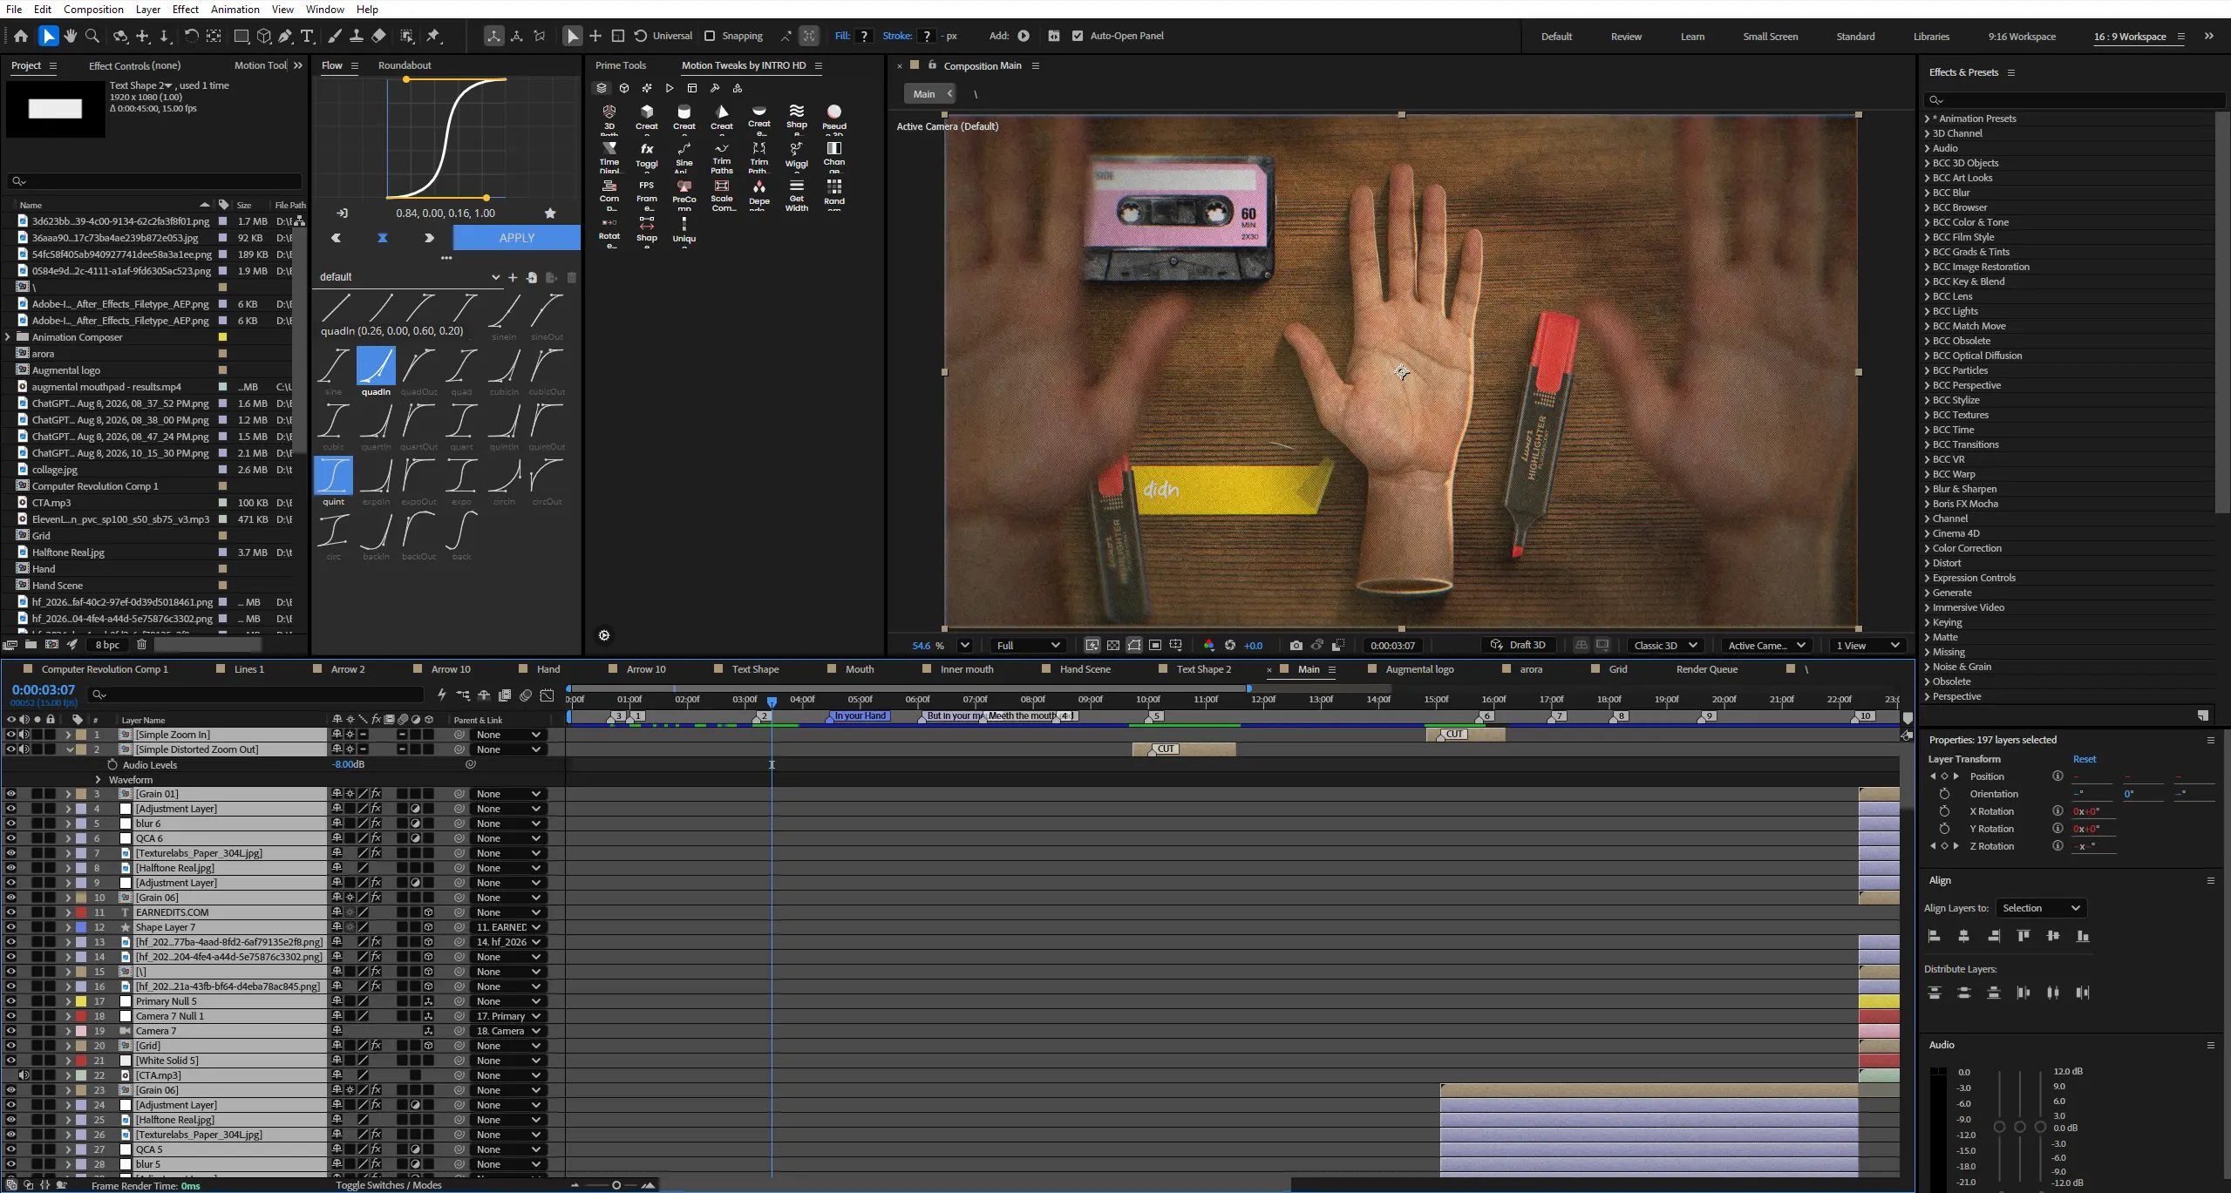Mute audio of CTA.mp3 layer

pos(24,1075)
